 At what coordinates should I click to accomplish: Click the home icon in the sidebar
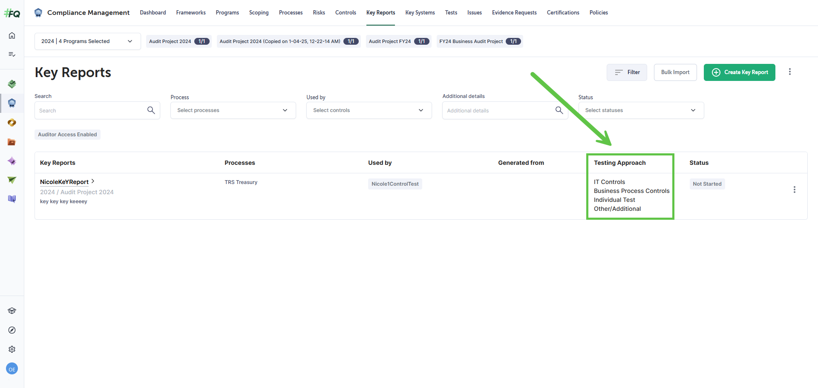click(x=12, y=35)
